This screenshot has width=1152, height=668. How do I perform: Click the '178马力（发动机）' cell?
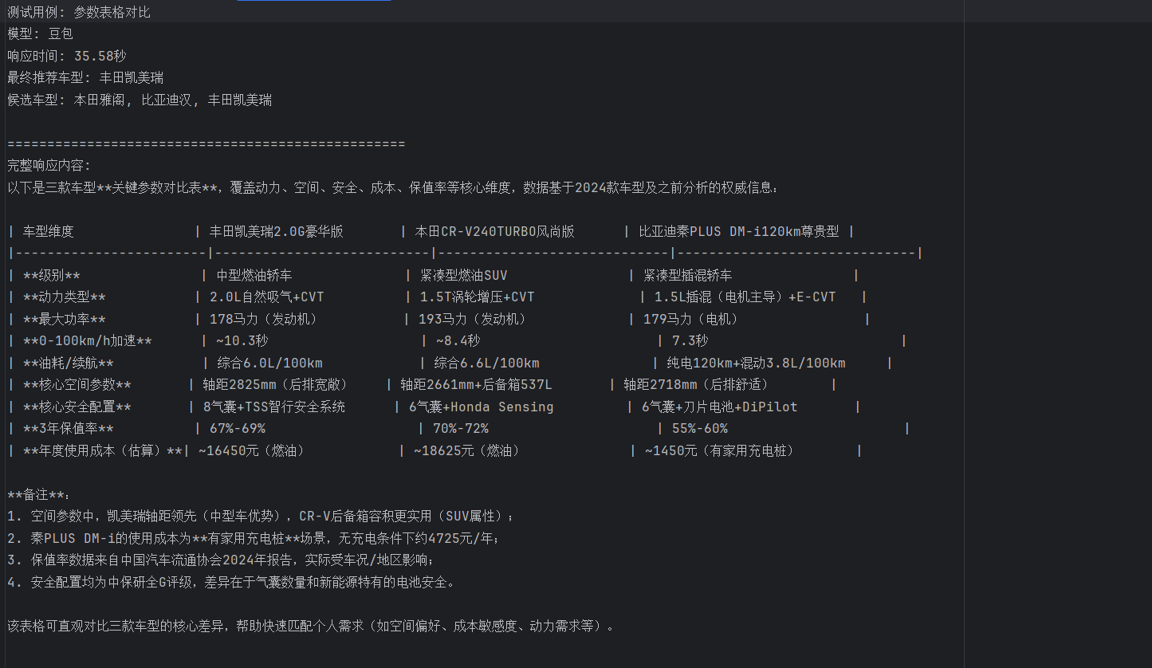pos(264,319)
